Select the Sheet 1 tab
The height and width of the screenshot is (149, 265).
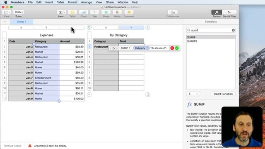pos(22,22)
